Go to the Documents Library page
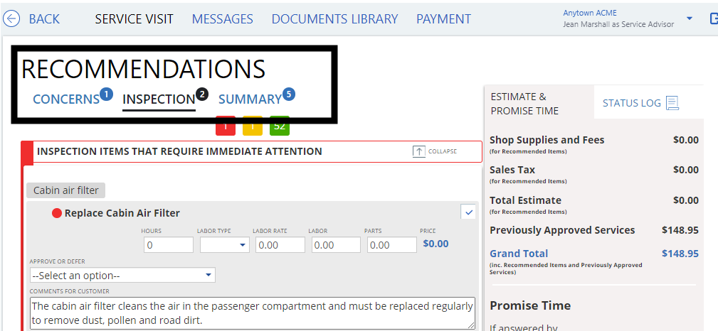 (334, 19)
